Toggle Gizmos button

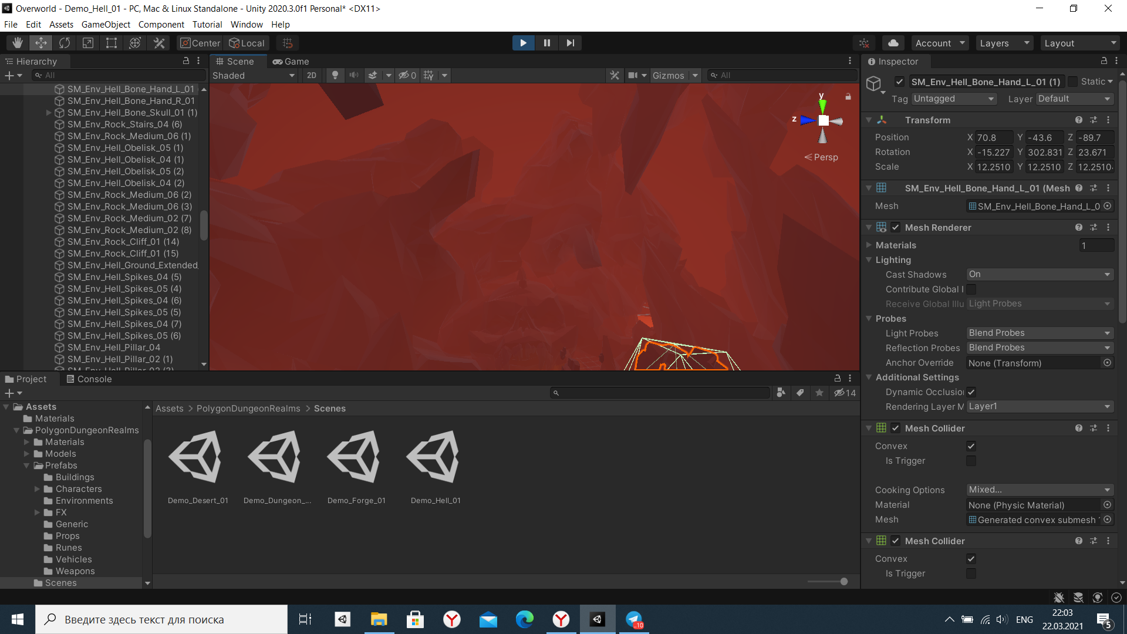[x=669, y=75]
